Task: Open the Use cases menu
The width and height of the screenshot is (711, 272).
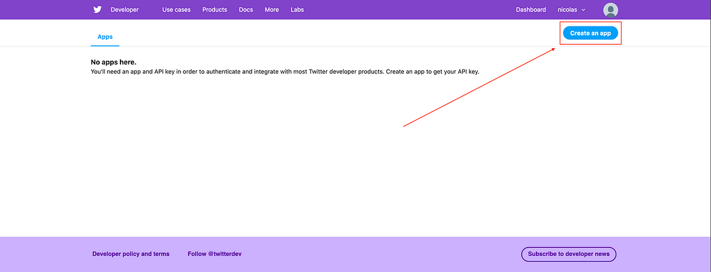Action: (176, 10)
